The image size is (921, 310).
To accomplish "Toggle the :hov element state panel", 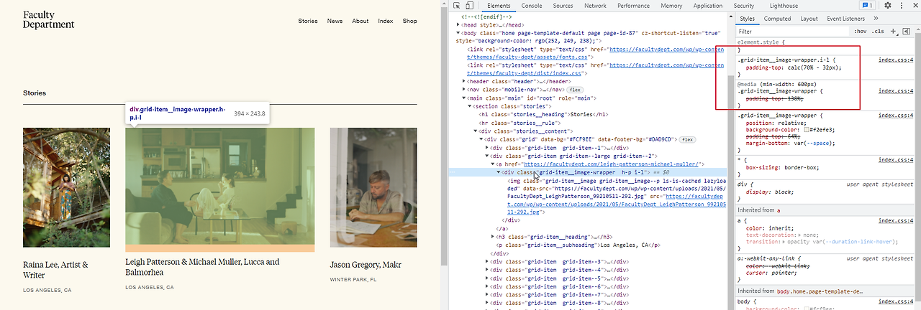I will [x=861, y=32].
